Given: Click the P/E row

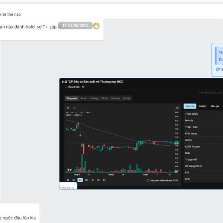Looking at the screenshot, I should (x=203, y=173).
